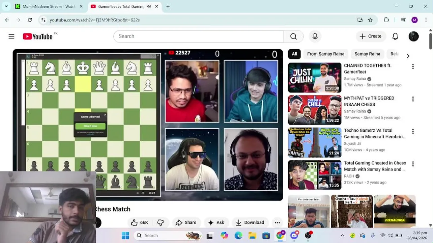Click the YouTube logo

click(x=37, y=36)
